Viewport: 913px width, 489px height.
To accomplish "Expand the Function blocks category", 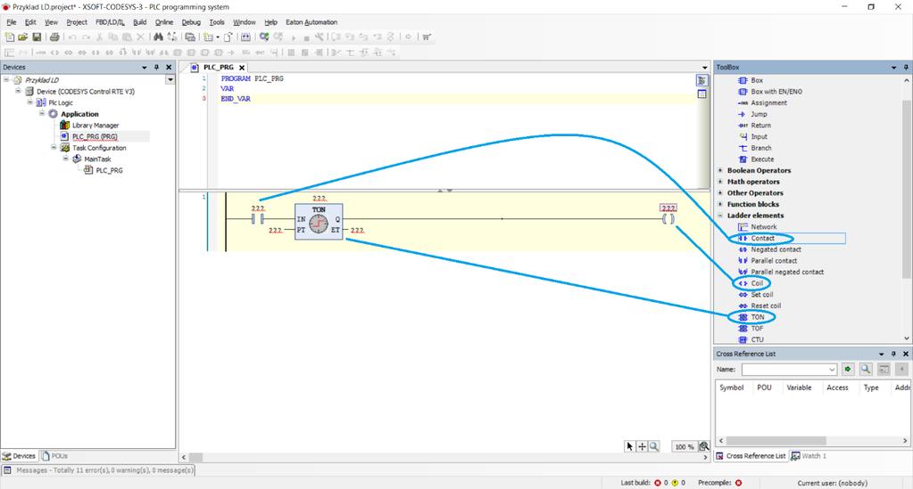I will (x=720, y=205).
